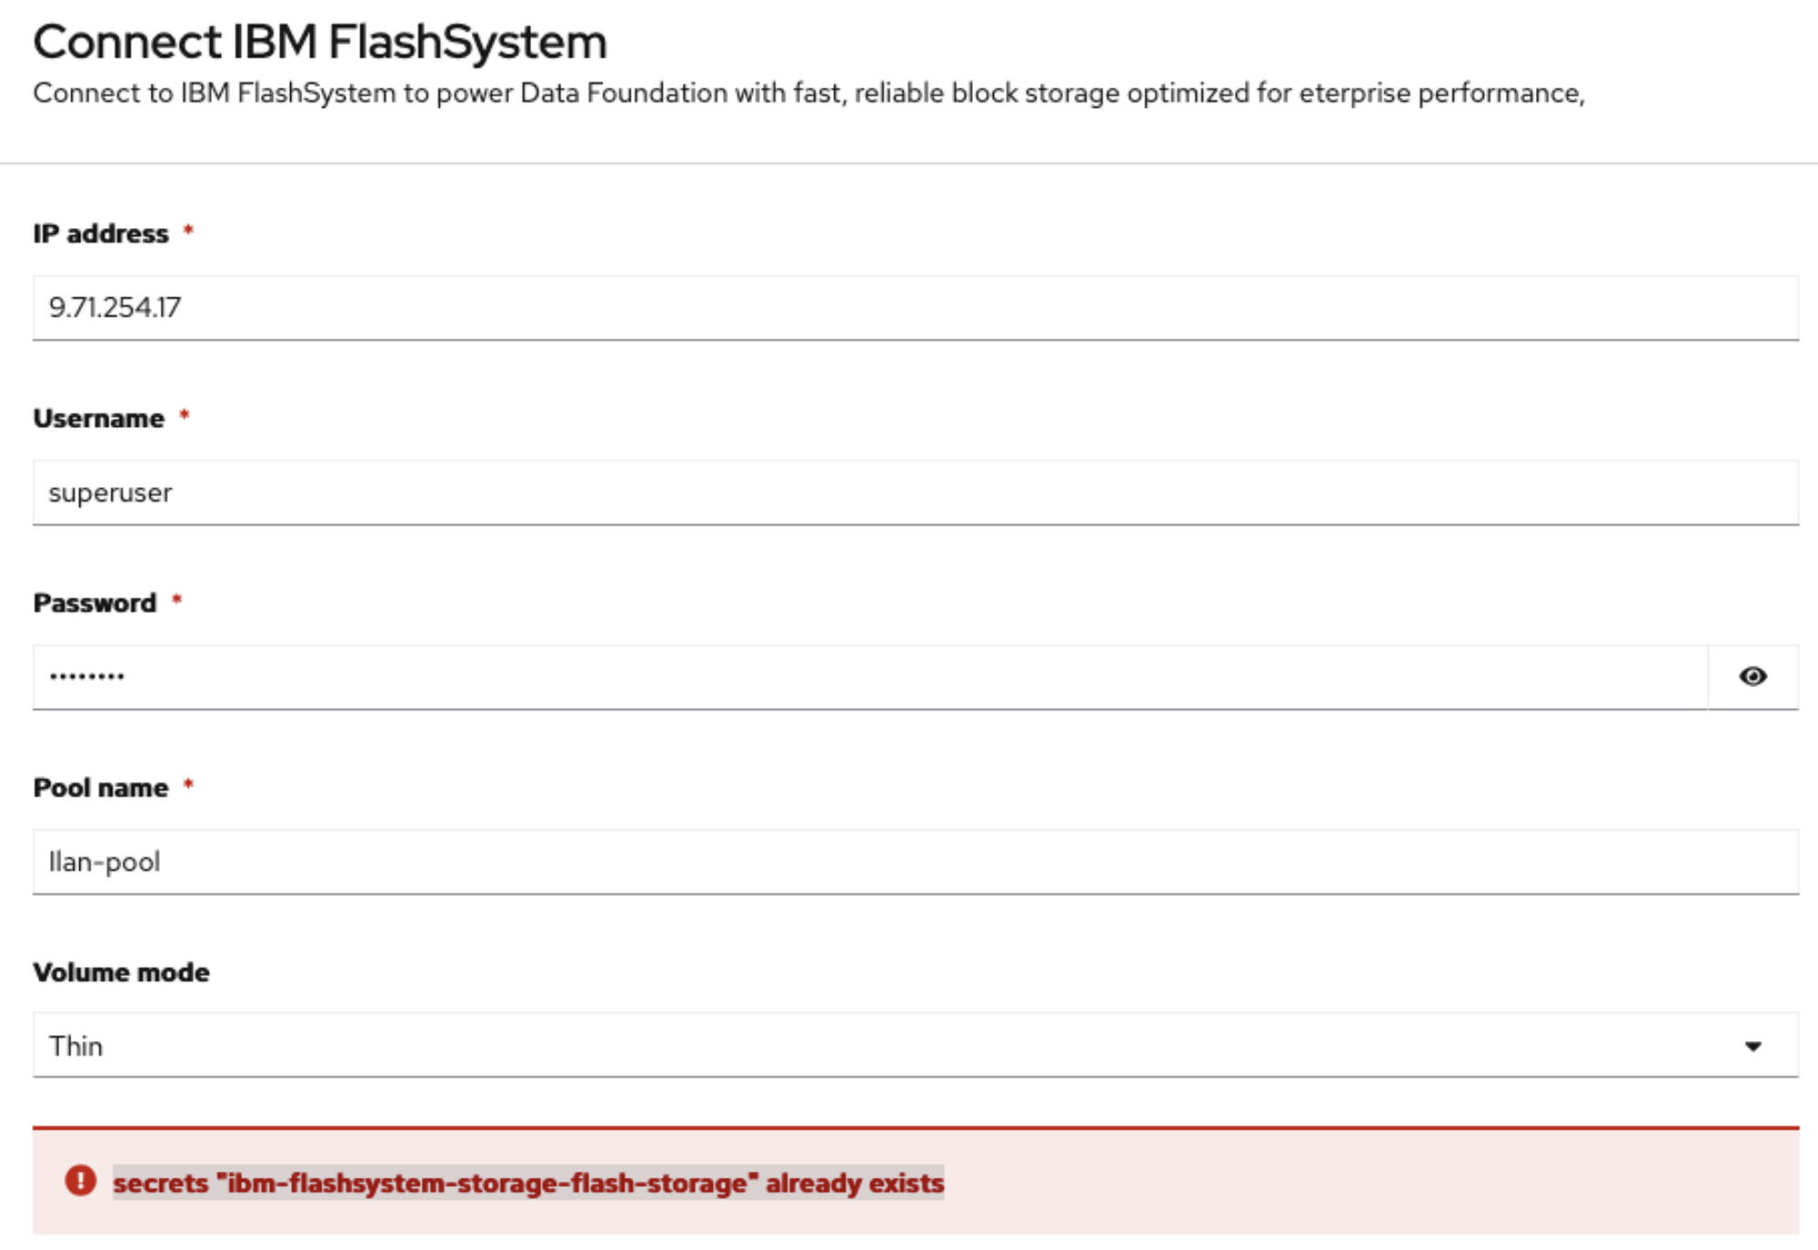The height and width of the screenshot is (1250, 1818).
Task: Click the required asterisk beside Pool name
Action: [x=188, y=785]
